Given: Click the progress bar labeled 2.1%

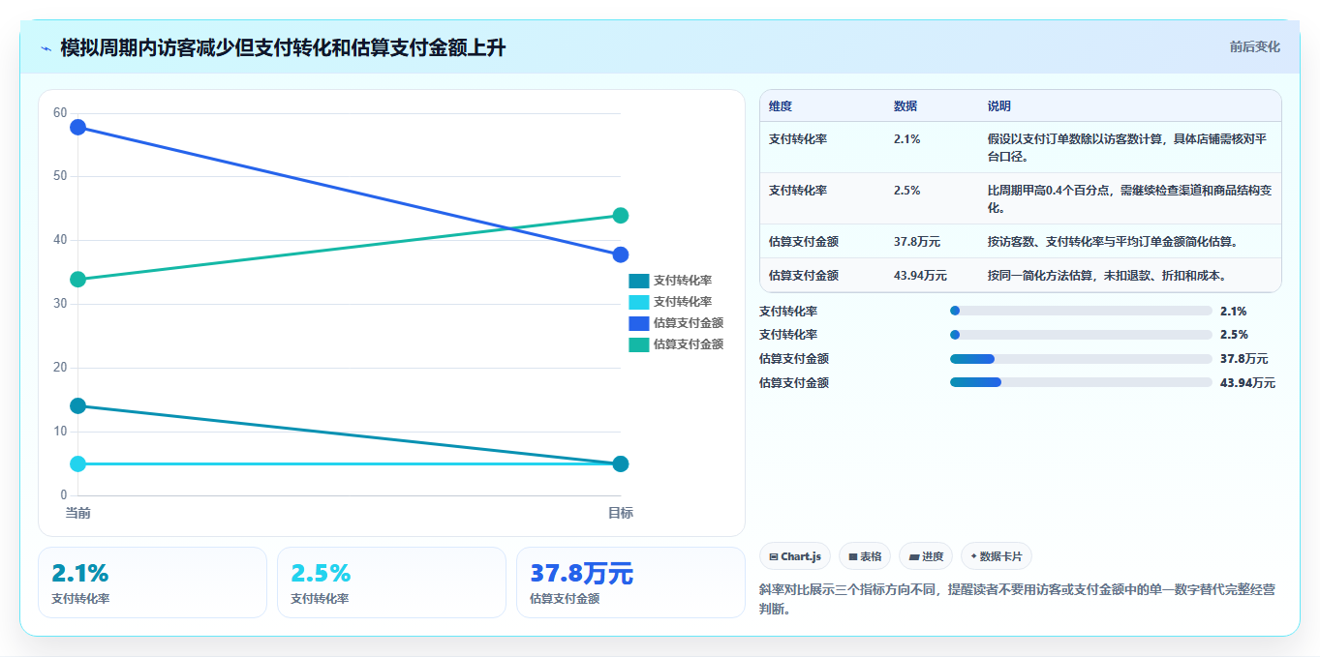Looking at the screenshot, I should click(1081, 311).
